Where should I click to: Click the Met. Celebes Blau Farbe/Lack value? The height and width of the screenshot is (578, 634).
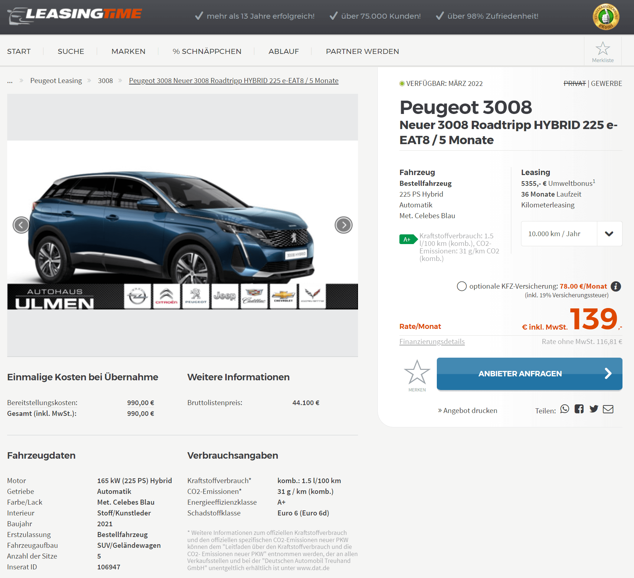(126, 502)
